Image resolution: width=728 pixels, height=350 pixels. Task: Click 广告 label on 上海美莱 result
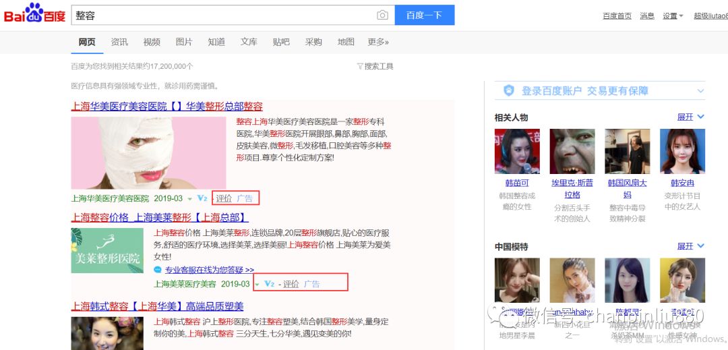312,284
